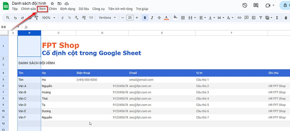
Task: Open version history clock icon
Action: pyautogui.click(x=245, y=5)
